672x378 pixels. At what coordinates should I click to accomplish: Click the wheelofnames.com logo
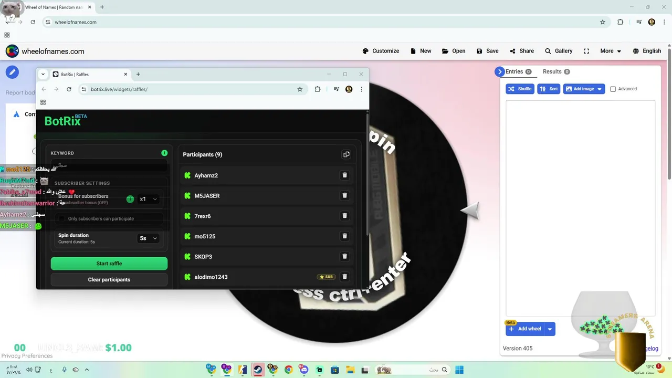(x=45, y=51)
